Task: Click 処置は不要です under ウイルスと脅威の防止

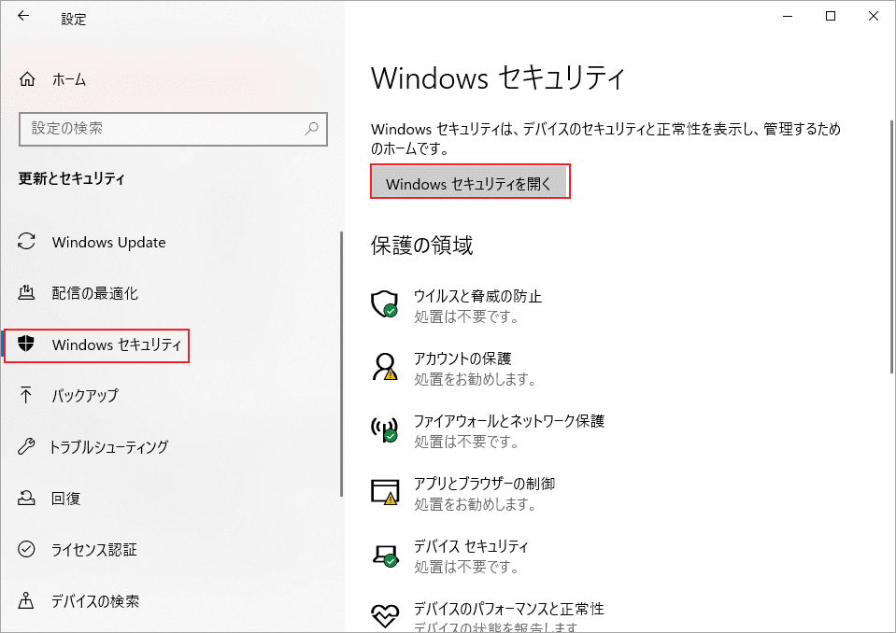Action: tap(466, 316)
